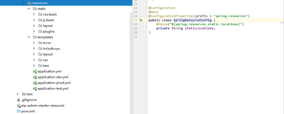Viewport: 284px width, 114px height.
Task: Expand the include.sys folder
Action: pyautogui.click(x=34, y=49)
